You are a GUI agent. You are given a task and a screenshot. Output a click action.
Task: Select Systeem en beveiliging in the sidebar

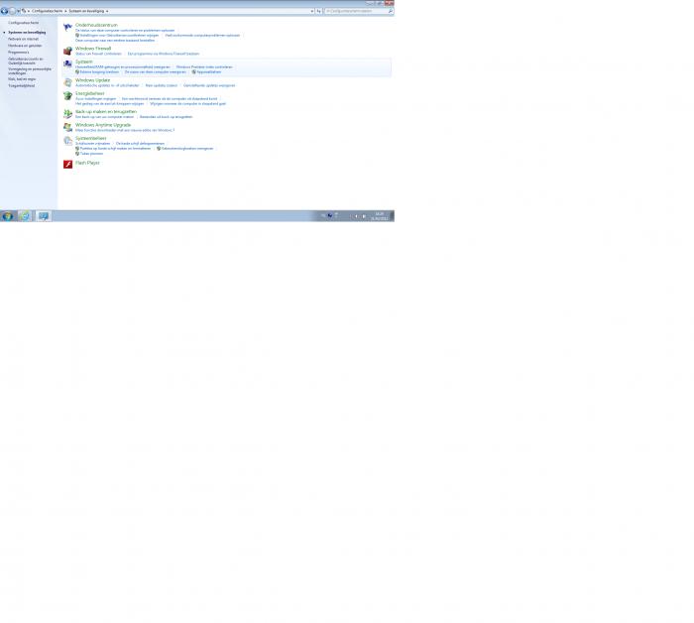tap(27, 33)
